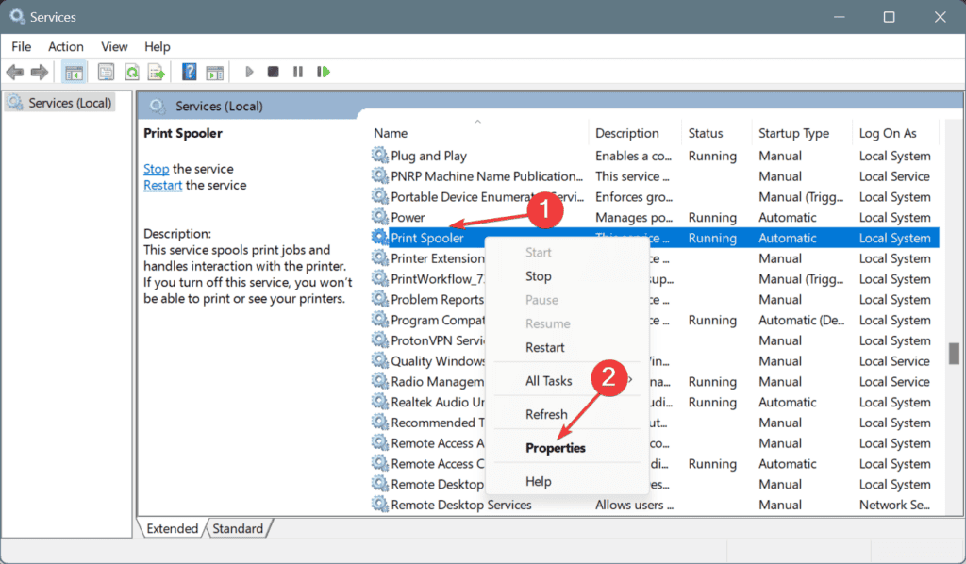
Task: Open the Action menu
Action: coord(66,47)
